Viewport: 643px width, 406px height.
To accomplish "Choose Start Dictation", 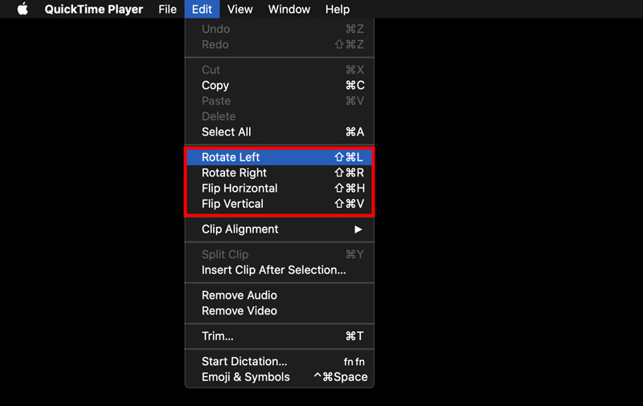I will click(279, 362).
